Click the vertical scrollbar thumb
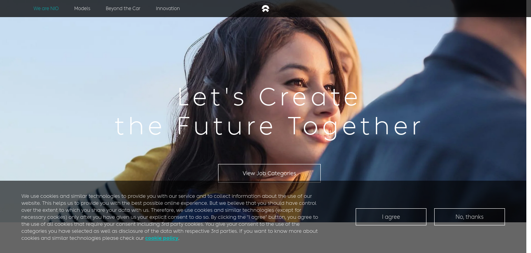Image resolution: width=531 pixels, height=253 pixels. click(529, 9)
